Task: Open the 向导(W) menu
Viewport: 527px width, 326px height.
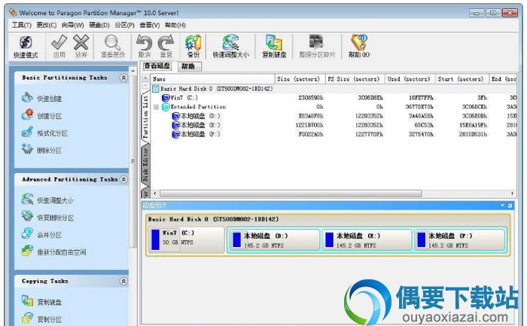Action: (72, 25)
